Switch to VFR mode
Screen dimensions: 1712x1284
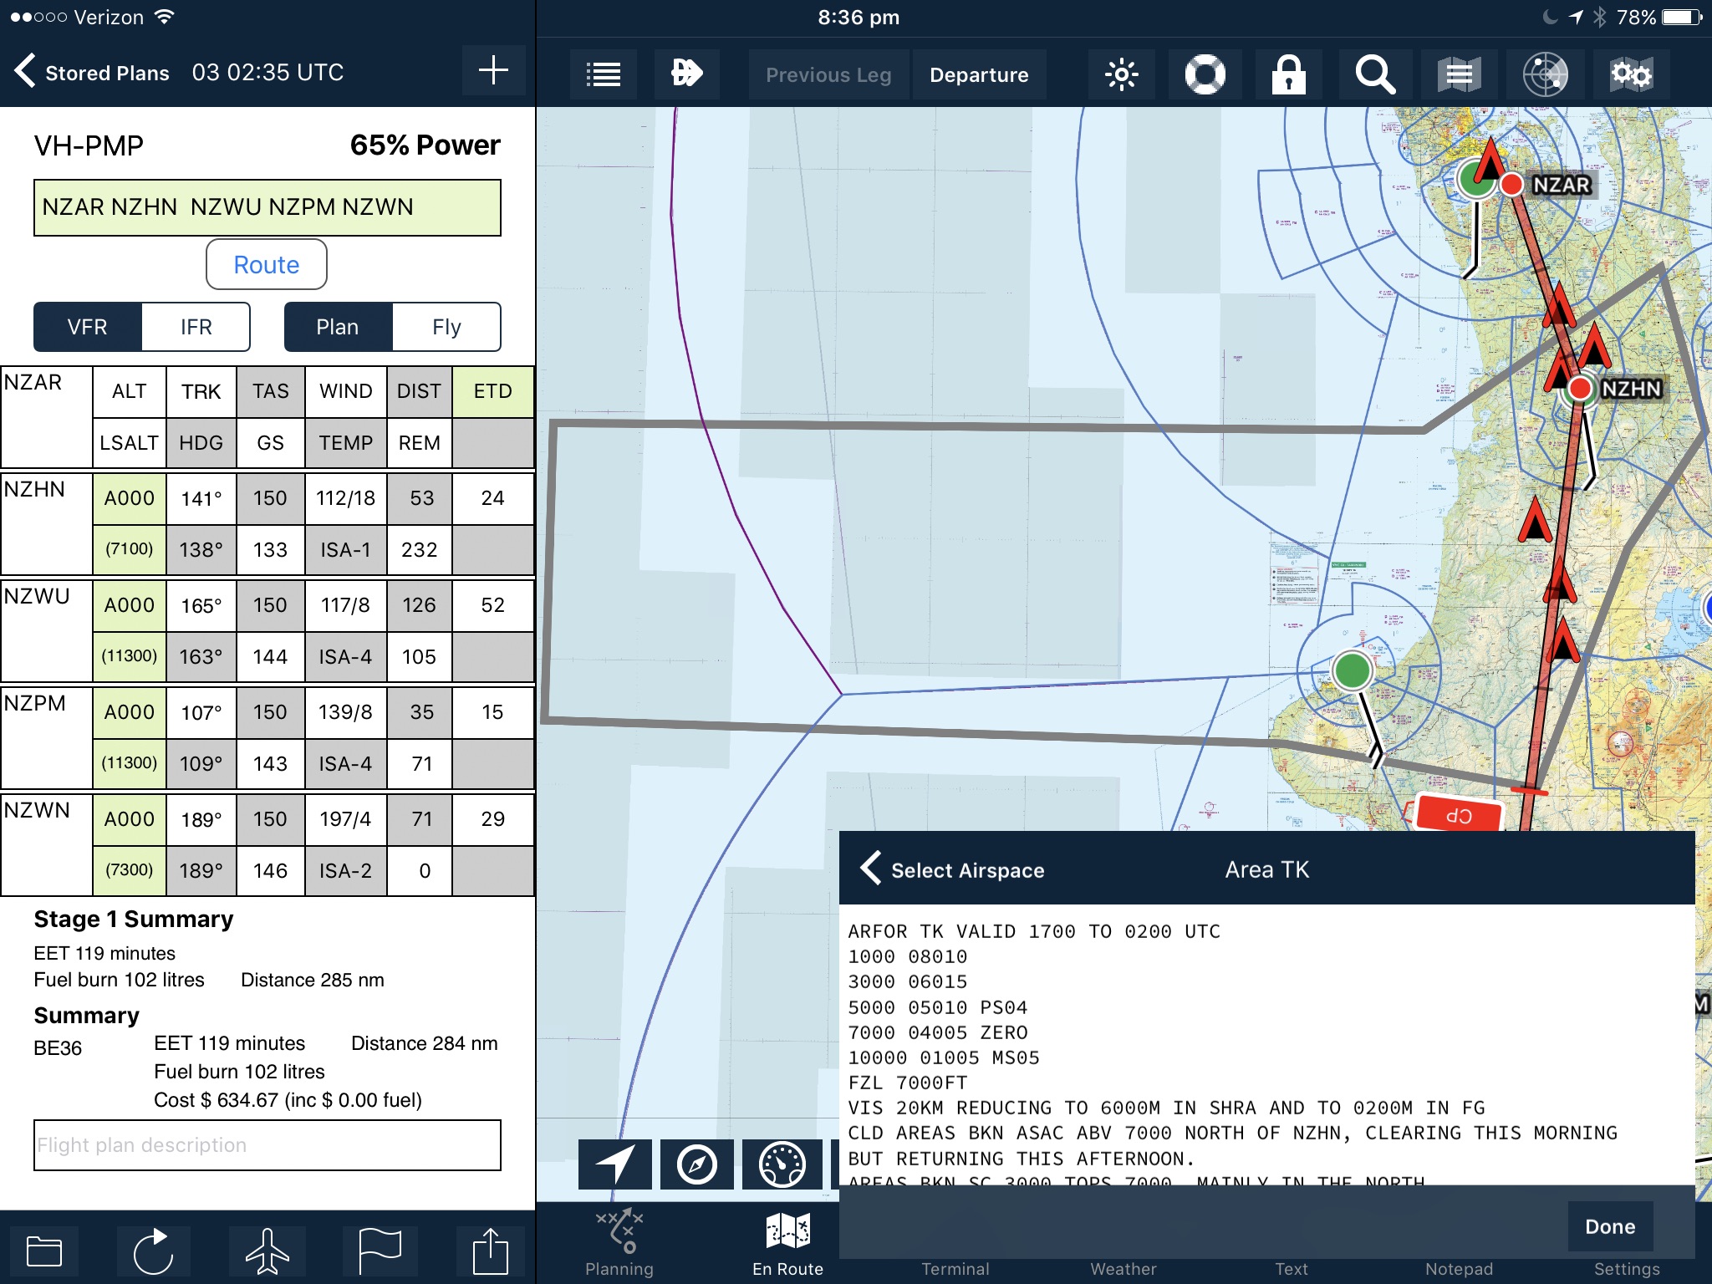[88, 327]
